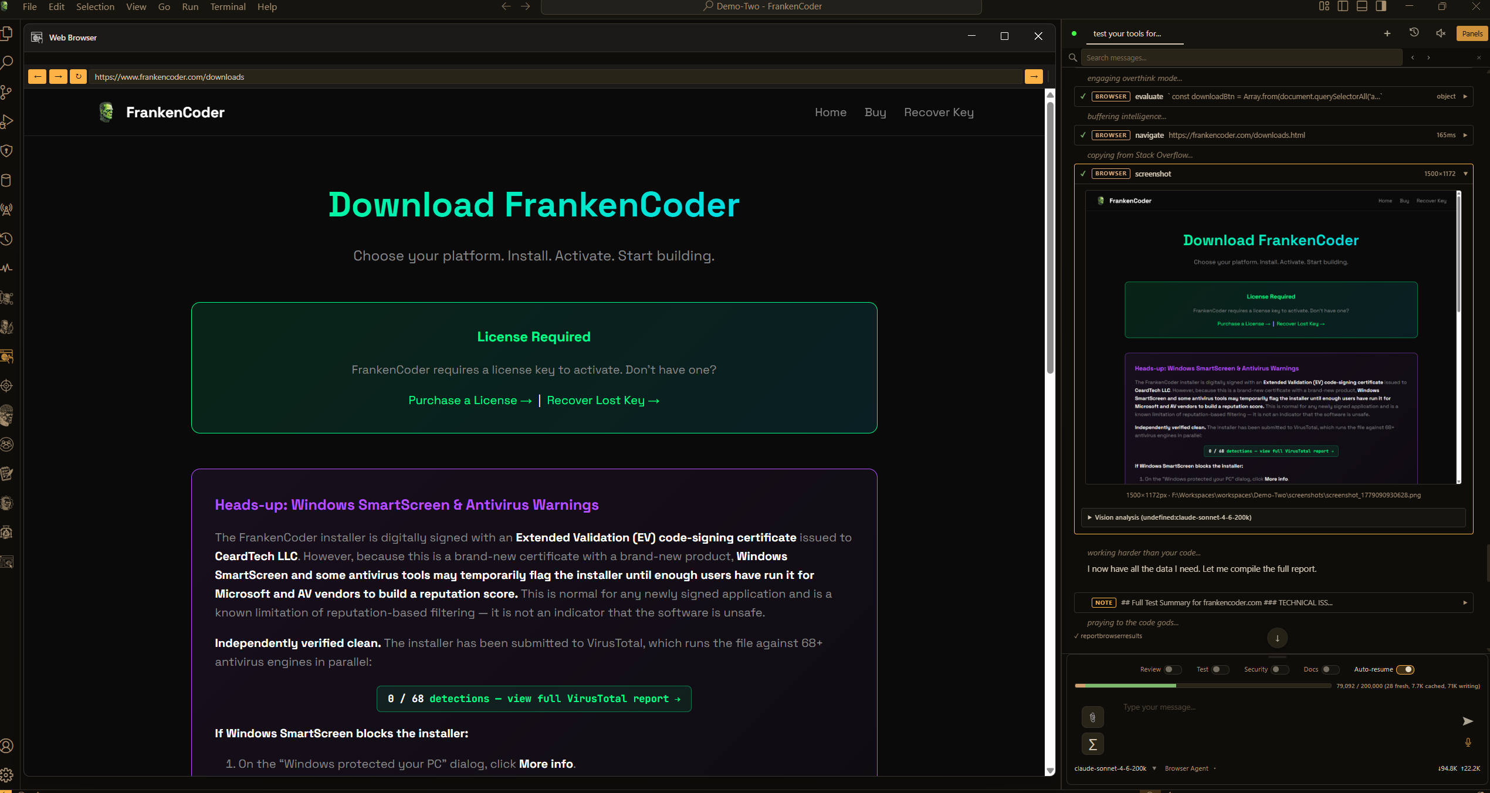1490x793 pixels.
Task: Toggle the secondary side bar layout icon
Action: (1381, 6)
